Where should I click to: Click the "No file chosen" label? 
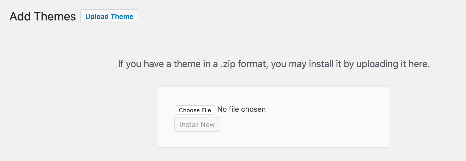(x=241, y=109)
